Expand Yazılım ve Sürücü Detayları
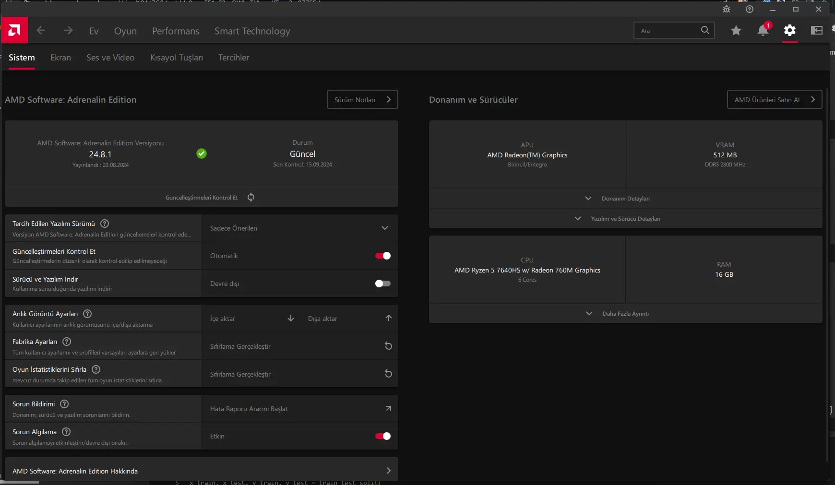 coord(625,218)
